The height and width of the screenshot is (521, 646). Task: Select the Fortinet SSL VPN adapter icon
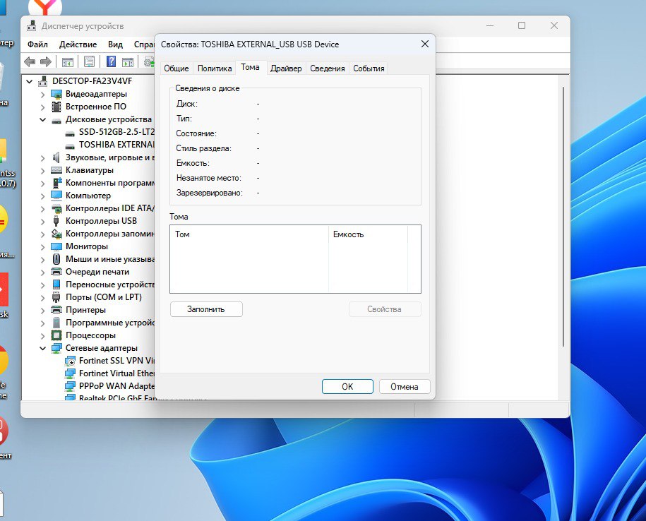70,361
